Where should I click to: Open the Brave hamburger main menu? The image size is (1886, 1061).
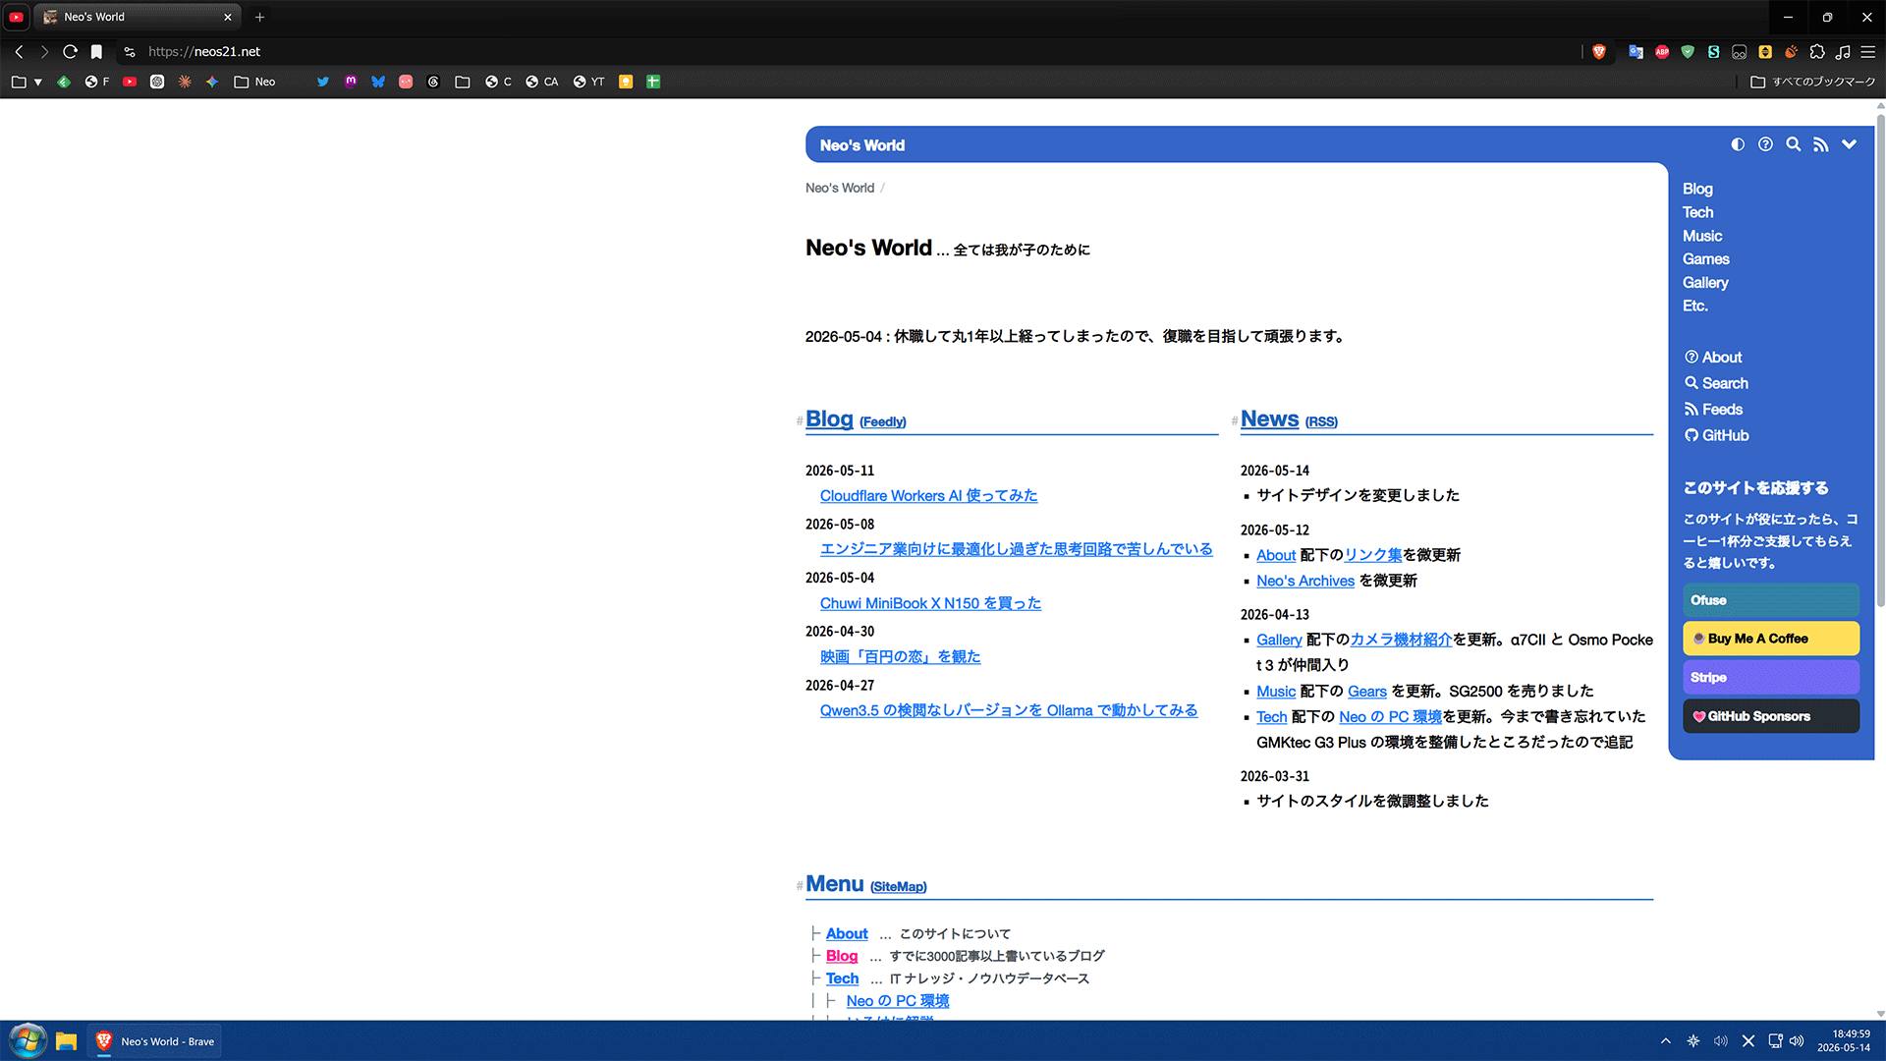pos(1868,51)
